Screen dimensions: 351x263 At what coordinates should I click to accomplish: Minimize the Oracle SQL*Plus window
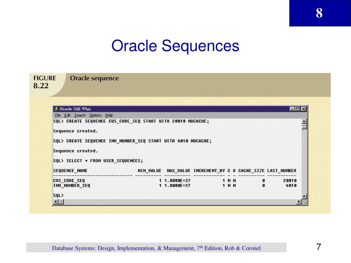[292, 109]
